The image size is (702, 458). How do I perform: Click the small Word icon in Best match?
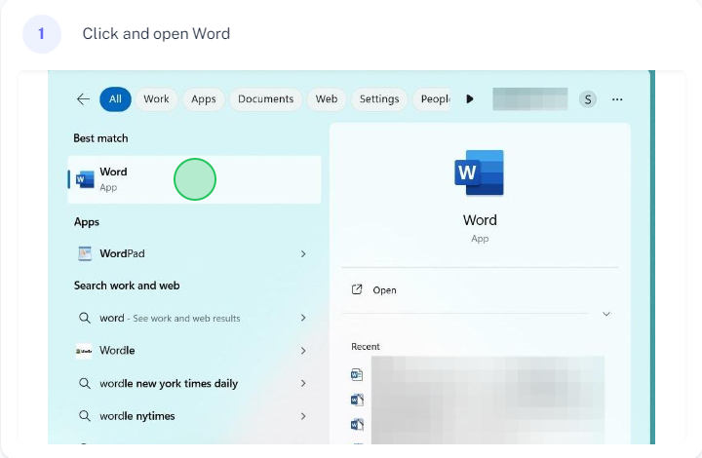point(85,179)
